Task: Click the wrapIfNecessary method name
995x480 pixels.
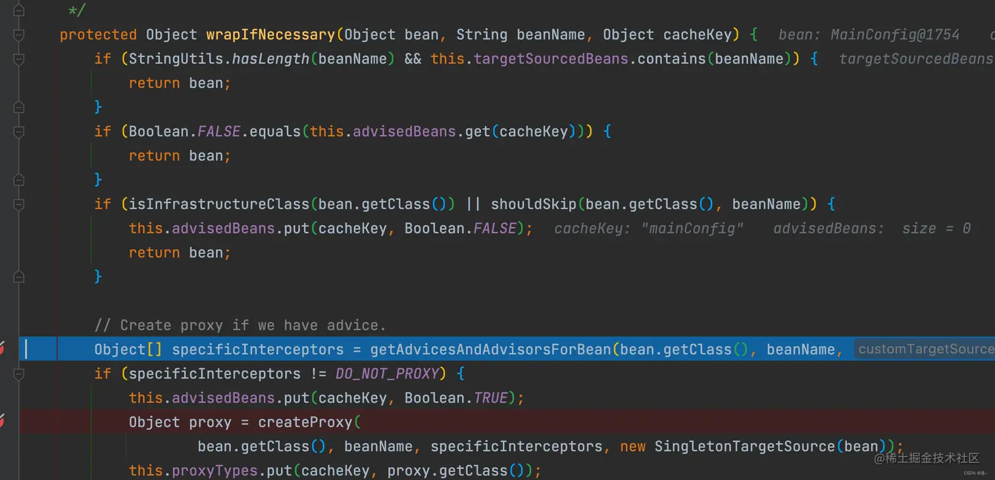Action: (270, 35)
